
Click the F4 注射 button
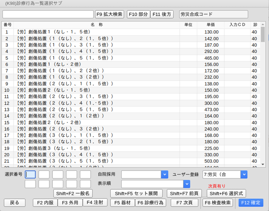tap(95, 202)
